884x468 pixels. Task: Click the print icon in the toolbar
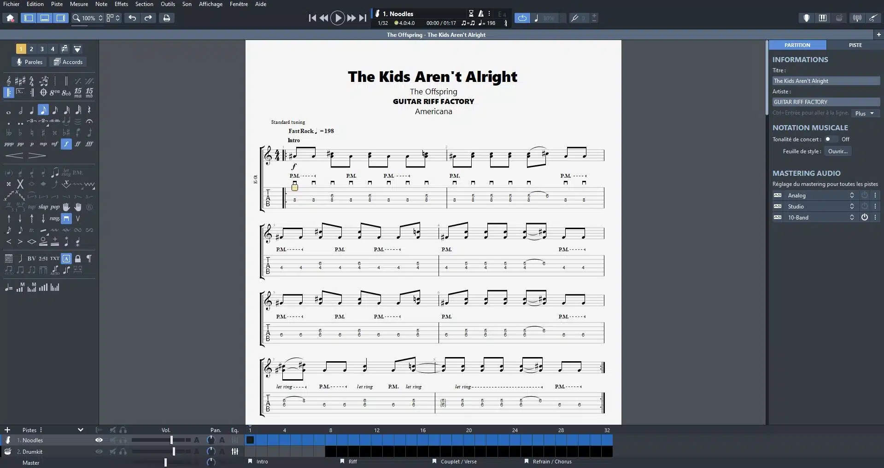tap(167, 18)
